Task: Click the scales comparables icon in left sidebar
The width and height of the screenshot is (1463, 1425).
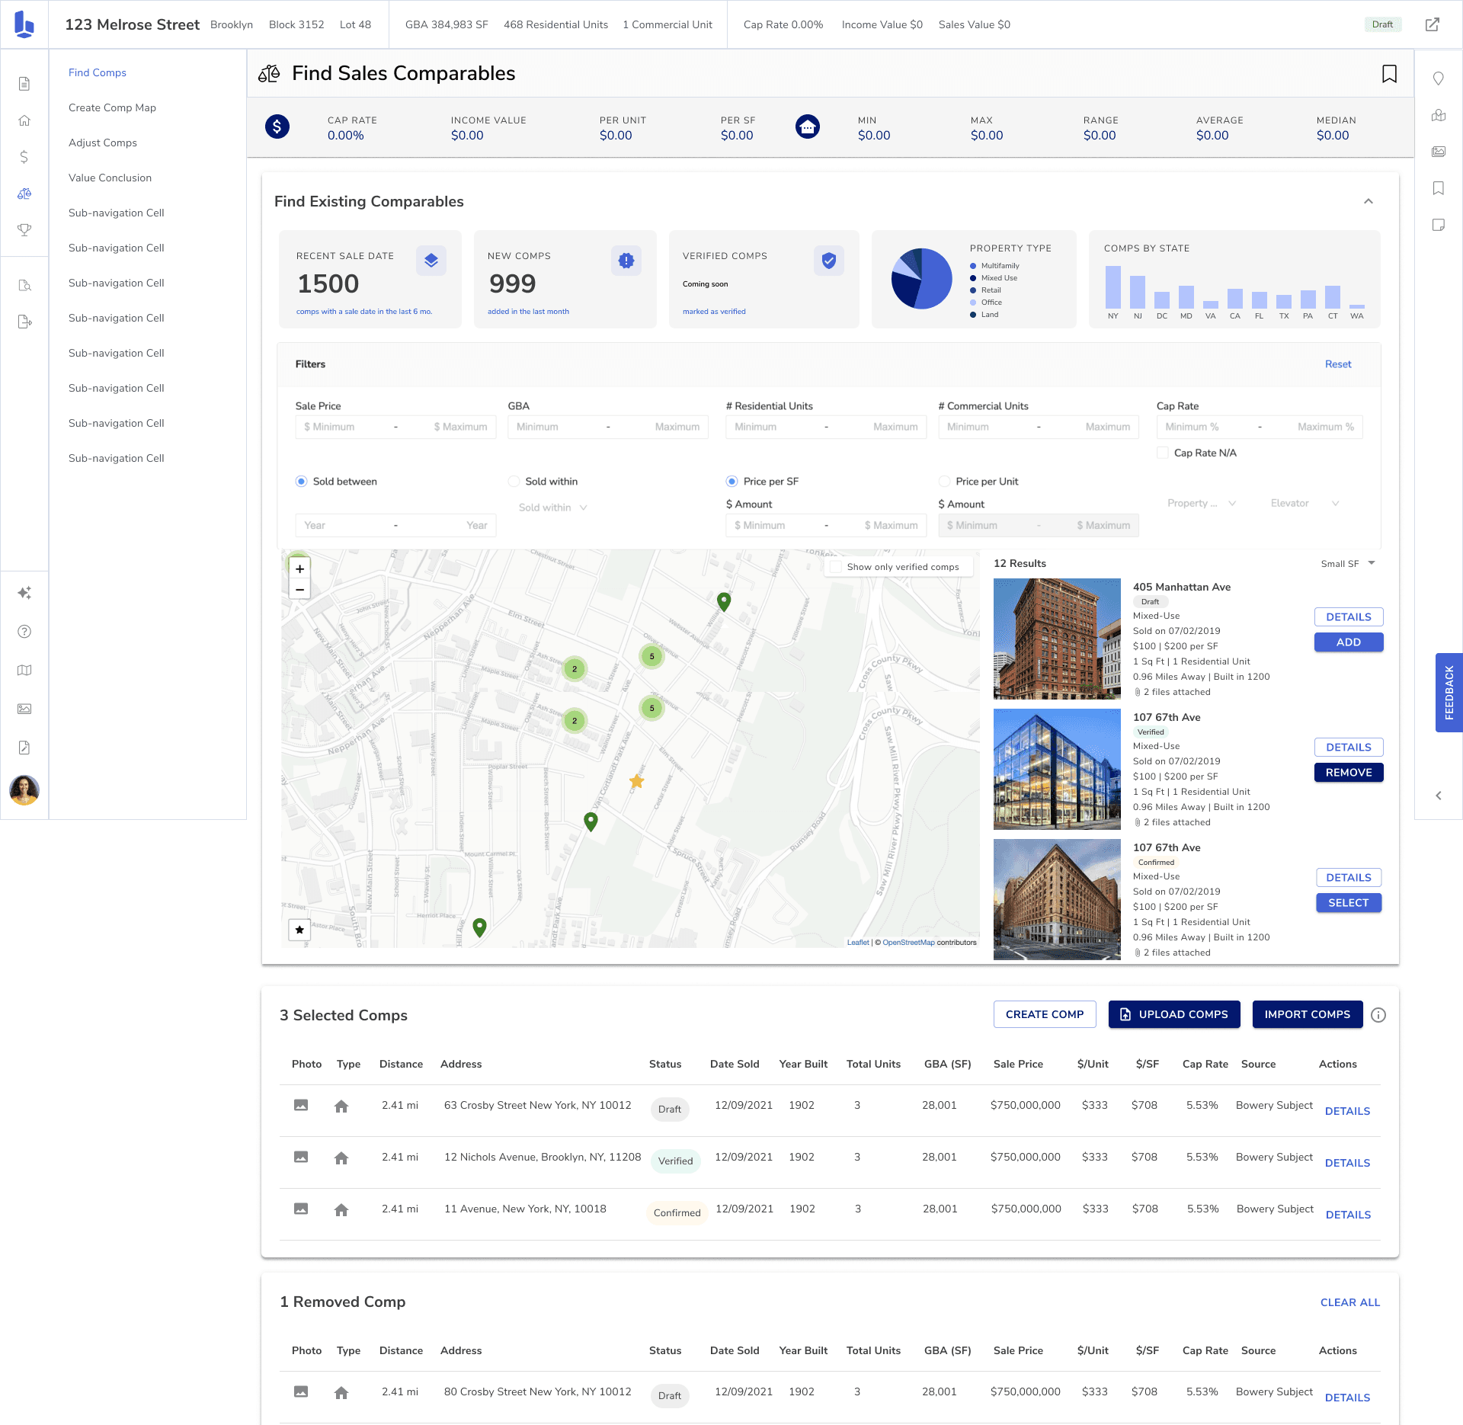Action: tap(24, 194)
